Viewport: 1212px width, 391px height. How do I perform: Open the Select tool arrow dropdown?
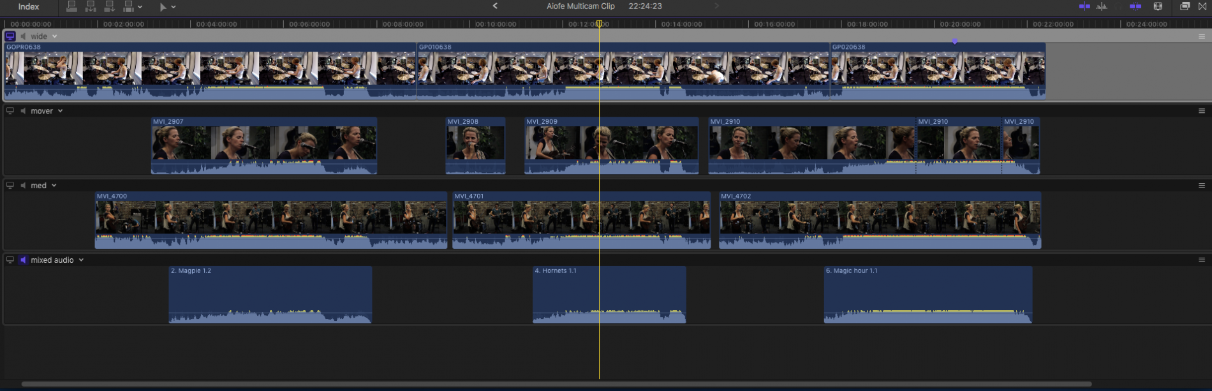174,7
